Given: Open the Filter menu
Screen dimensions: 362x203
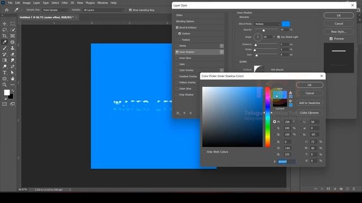Looking at the screenshot, I should 64,3.
